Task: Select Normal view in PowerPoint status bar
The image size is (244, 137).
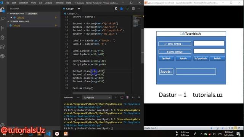Action: pyautogui.click(x=229, y=128)
